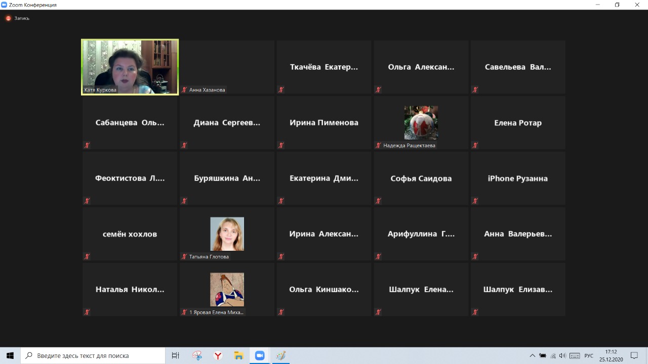Open Snipping Tool scissors icon in taskbar

tap(197, 355)
